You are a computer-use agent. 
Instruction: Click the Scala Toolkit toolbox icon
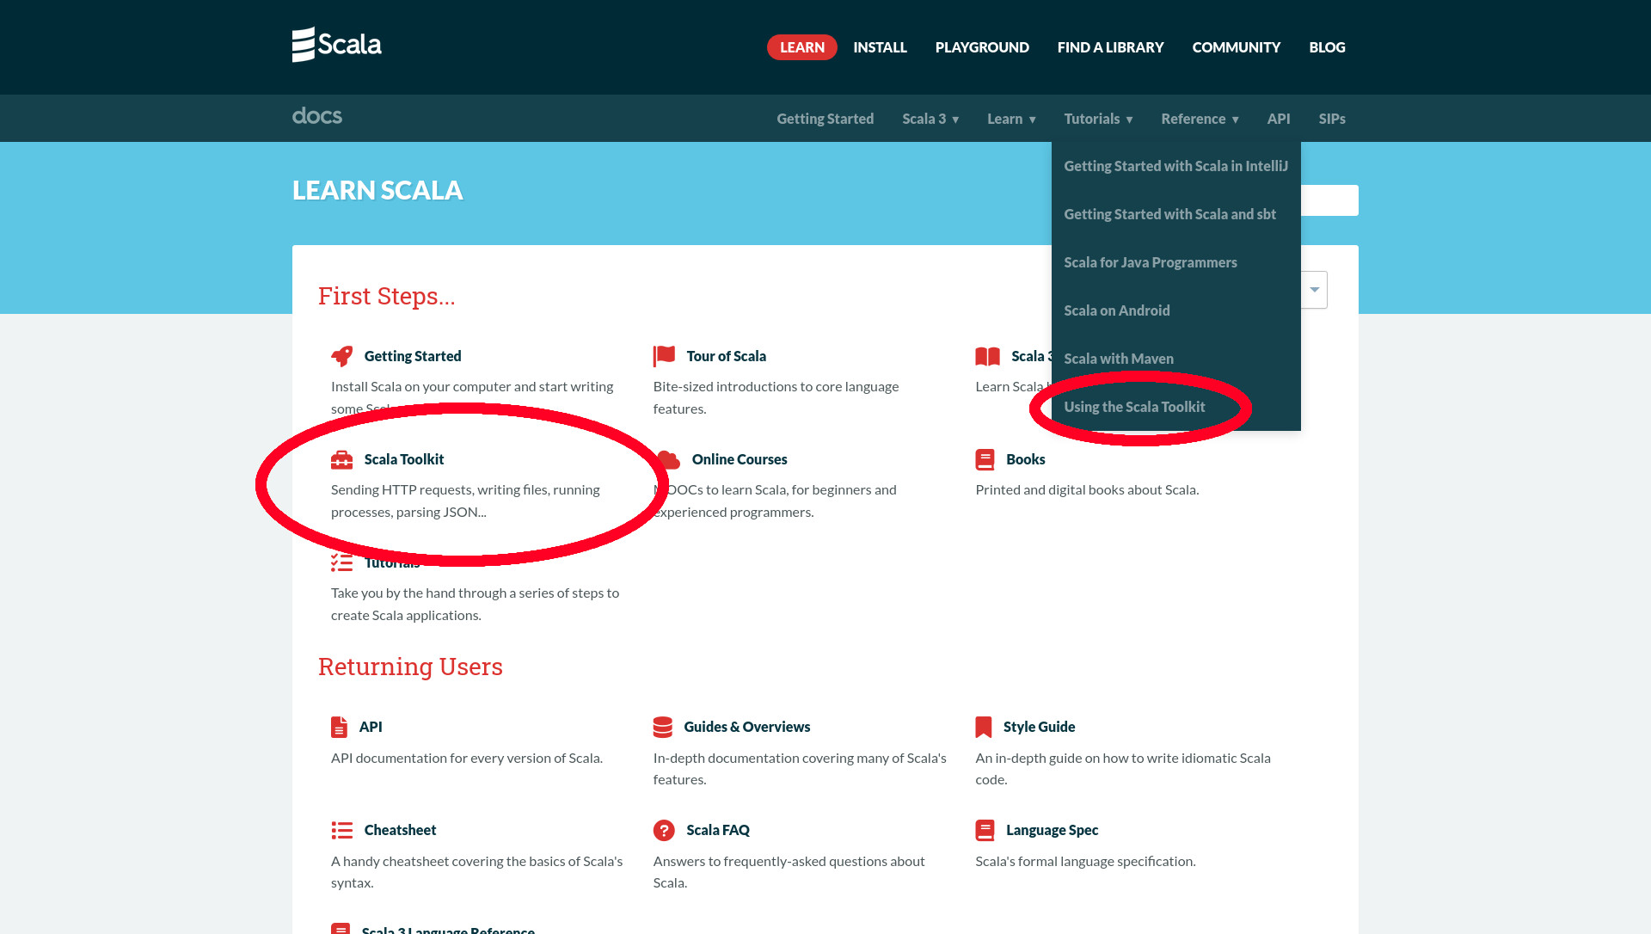[x=341, y=459]
